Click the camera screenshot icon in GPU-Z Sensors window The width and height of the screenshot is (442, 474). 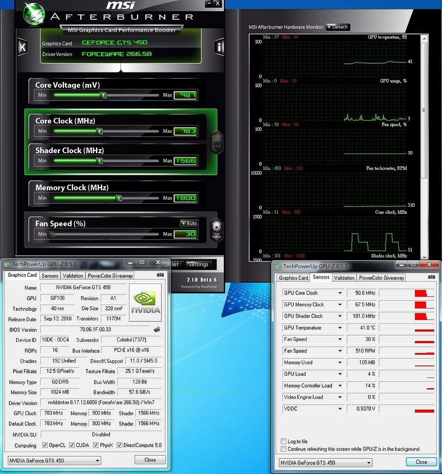(432, 277)
